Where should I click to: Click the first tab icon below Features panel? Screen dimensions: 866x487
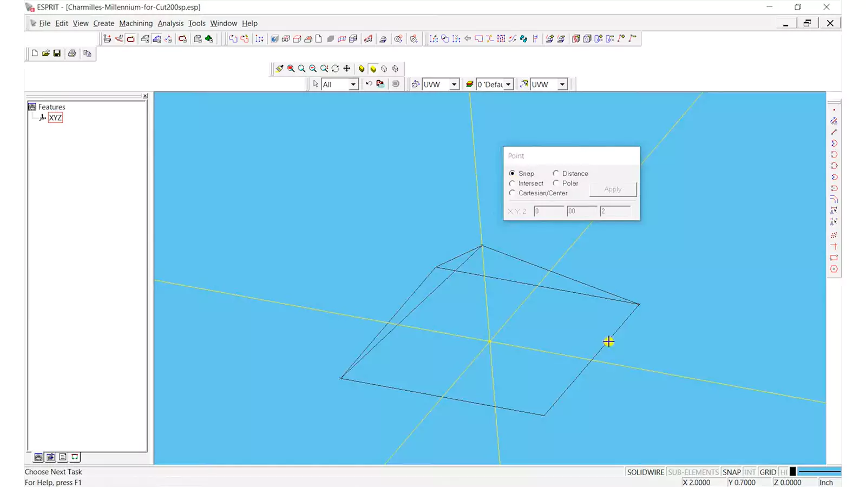pyautogui.click(x=38, y=457)
